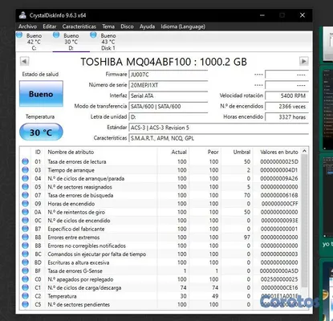Click the CrystalDiskInfo app icon in title bar
The image size is (333, 321).
pos(22,15)
